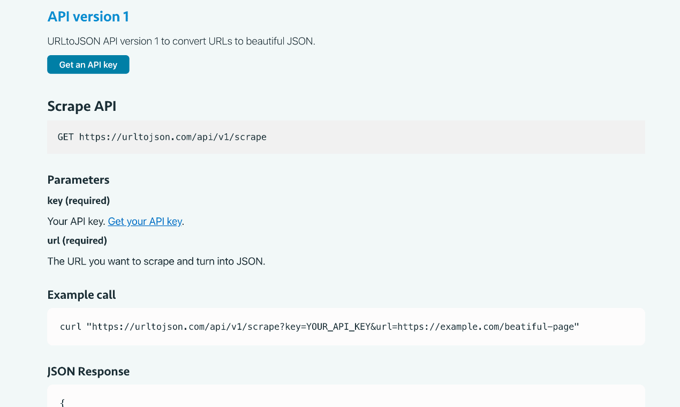Click the url (required) parameter label
Viewport: 680px width, 407px height.
(x=77, y=240)
